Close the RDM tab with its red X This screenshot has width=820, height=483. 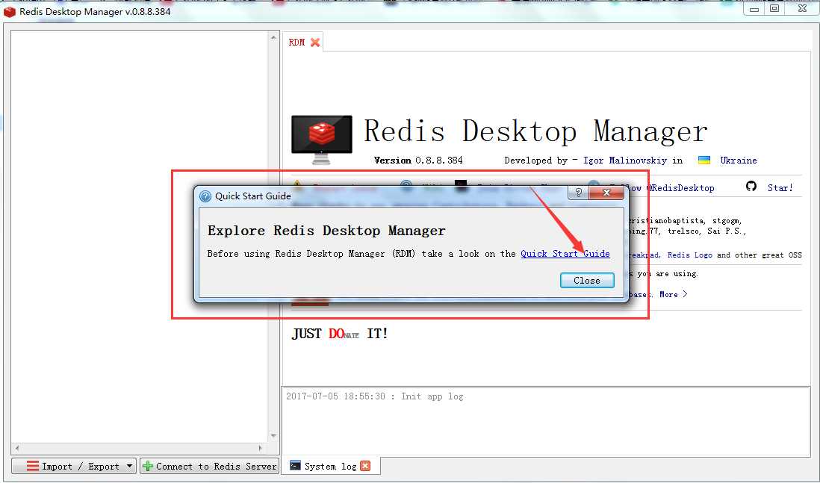point(315,43)
